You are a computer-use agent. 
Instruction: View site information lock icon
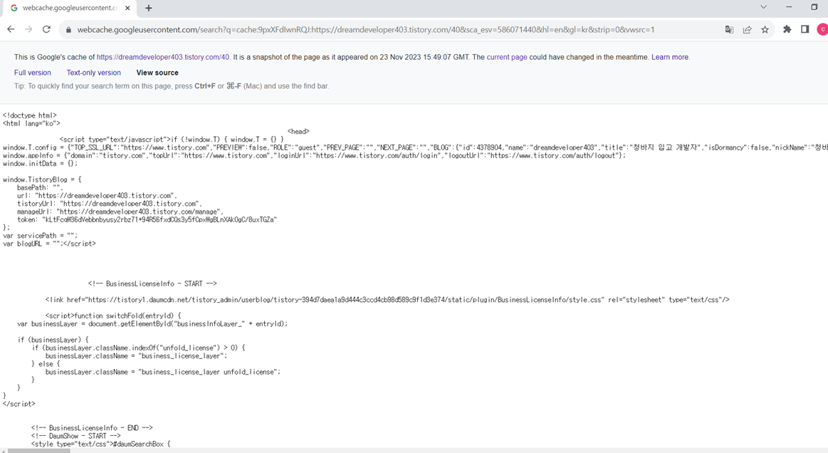click(68, 30)
